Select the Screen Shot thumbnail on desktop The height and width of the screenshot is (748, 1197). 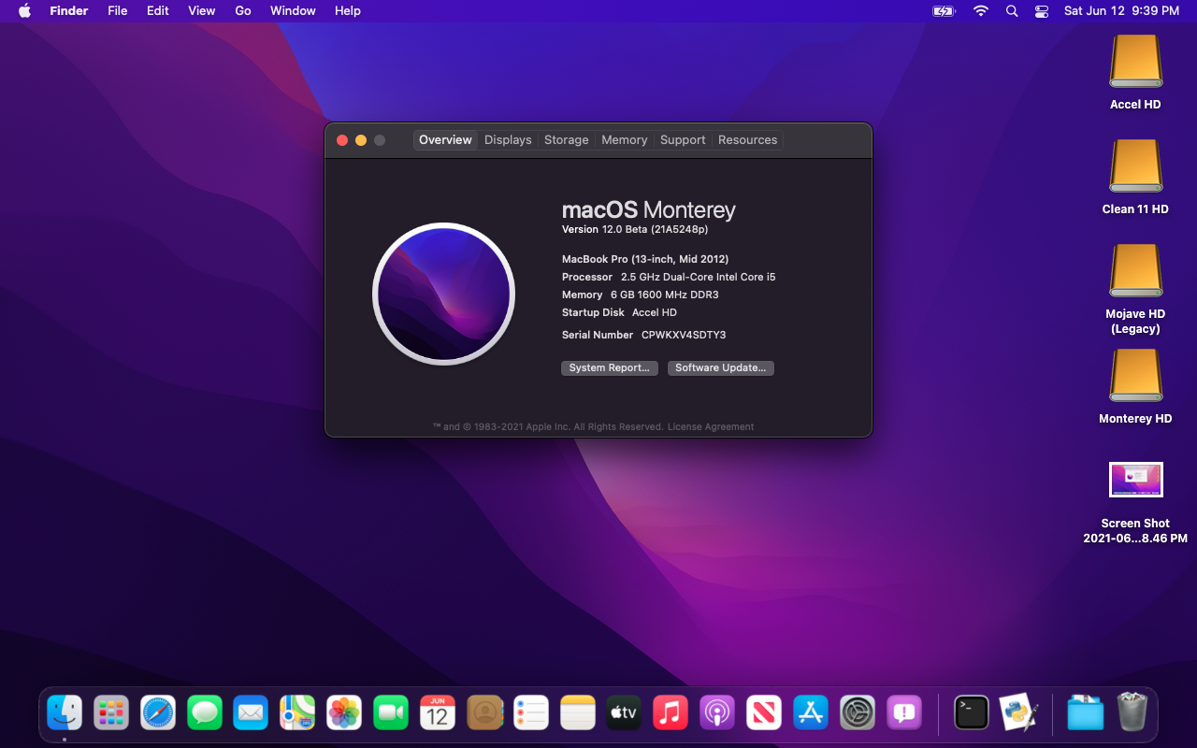click(1135, 480)
